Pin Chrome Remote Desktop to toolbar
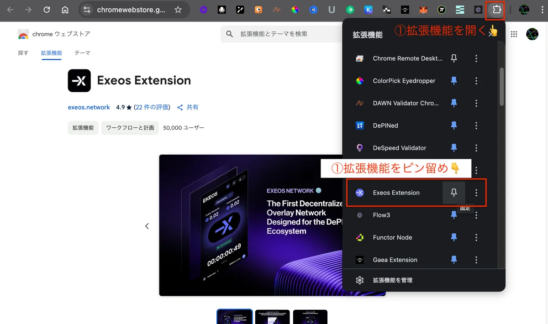This screenshot has height=324, width=548. pos(454,58)
